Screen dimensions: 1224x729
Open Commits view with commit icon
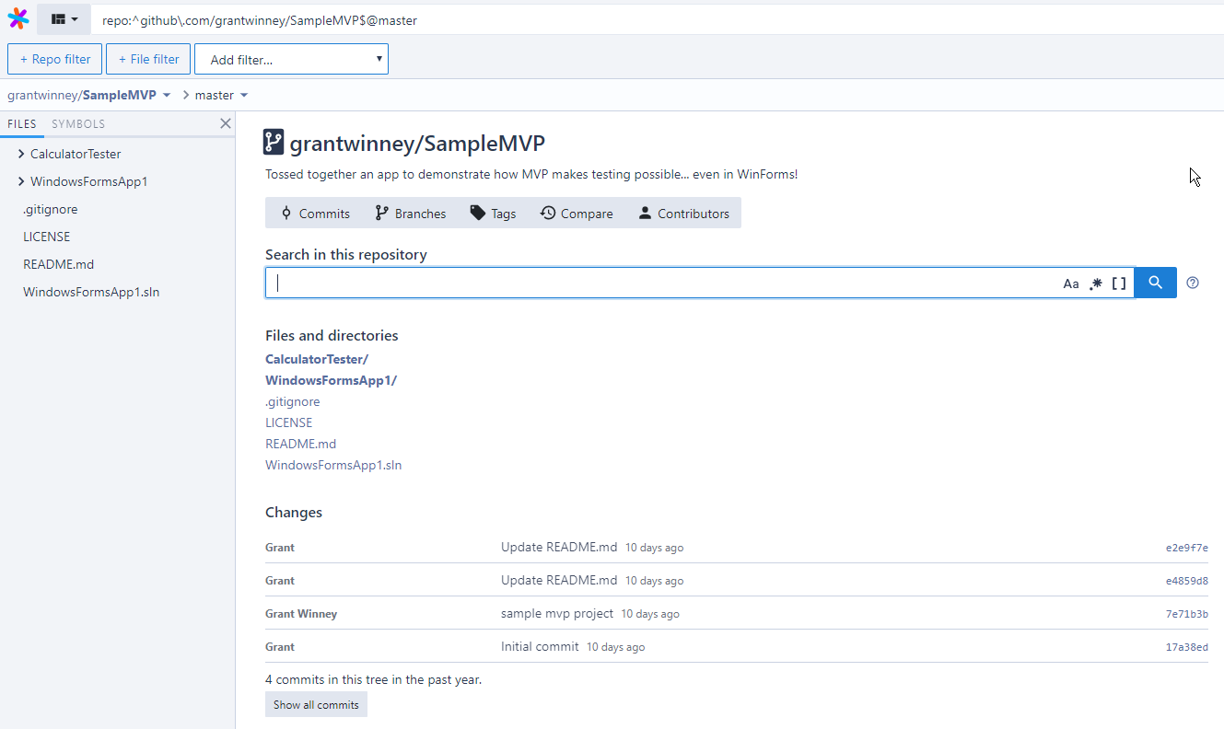coord(315,214)
